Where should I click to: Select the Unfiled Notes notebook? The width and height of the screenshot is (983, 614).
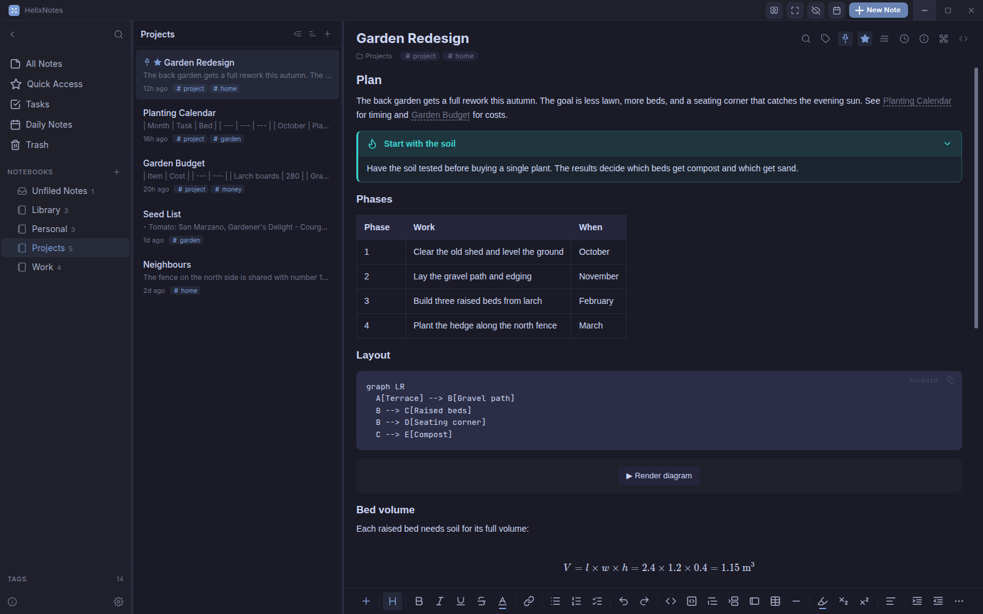pyautogui.click(x=65, y=191)
